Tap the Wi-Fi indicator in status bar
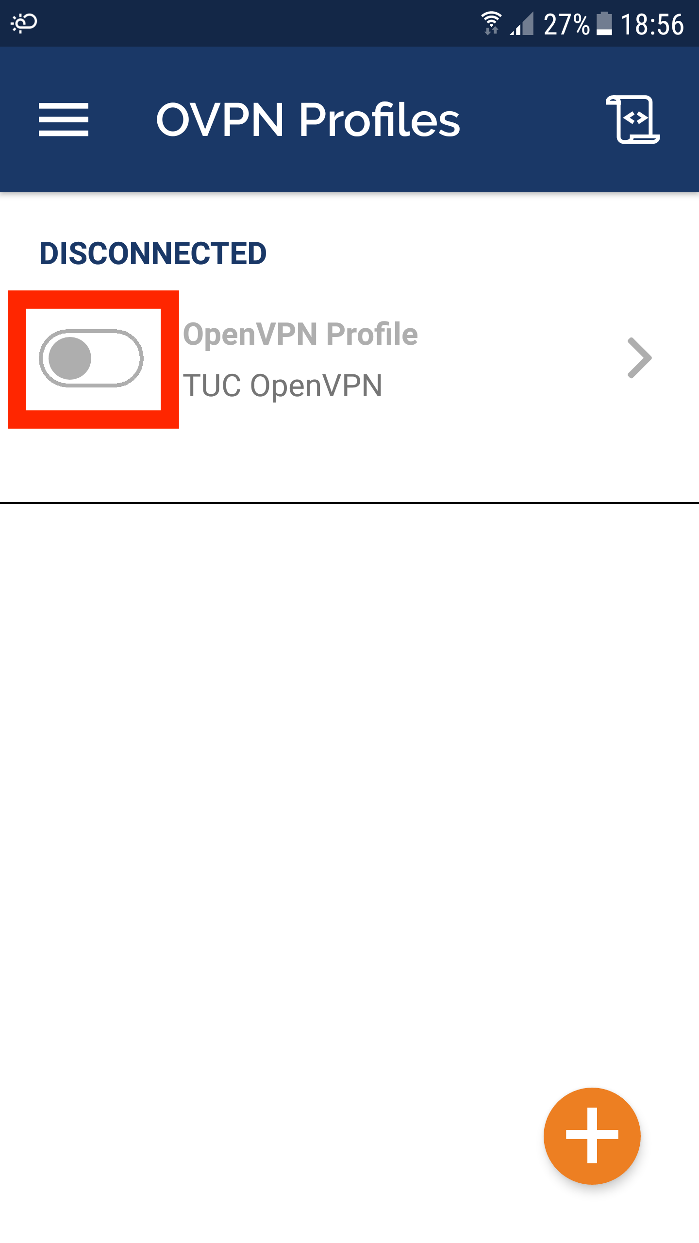This screenshot has height=1243, width=699. tap(491, 23)
